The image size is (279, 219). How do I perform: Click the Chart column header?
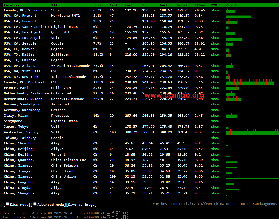pyautogui.click(x=231, y=5)
